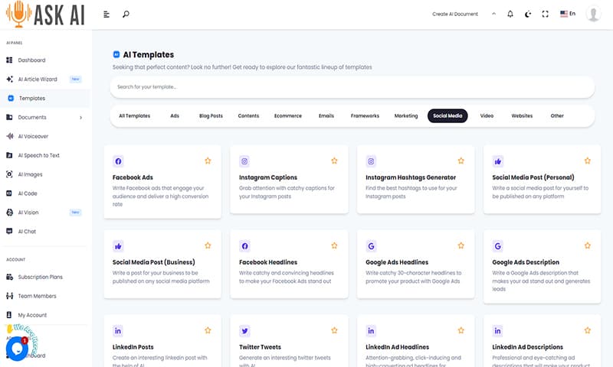Favorite the Facebook Ads template star
The image size is (613, 367).
208,161
